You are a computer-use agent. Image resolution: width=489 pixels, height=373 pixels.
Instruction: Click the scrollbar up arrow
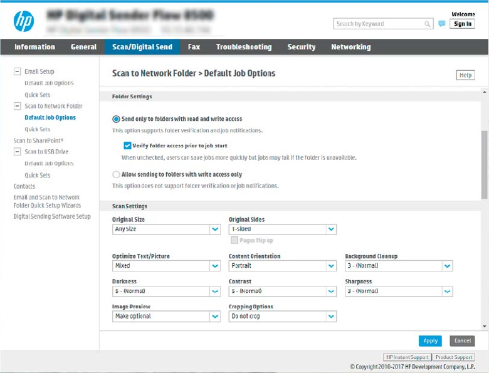[485, 92]
